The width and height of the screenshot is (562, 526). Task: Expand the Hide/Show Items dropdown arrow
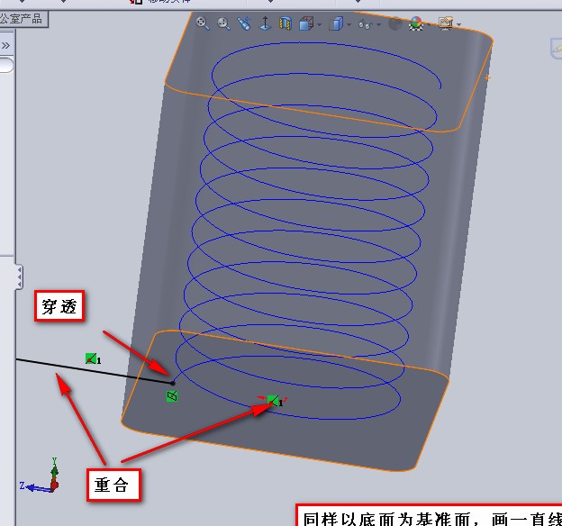(378, 25)
